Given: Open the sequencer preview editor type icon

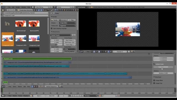Looking at the screenshot, I should 82,52.
